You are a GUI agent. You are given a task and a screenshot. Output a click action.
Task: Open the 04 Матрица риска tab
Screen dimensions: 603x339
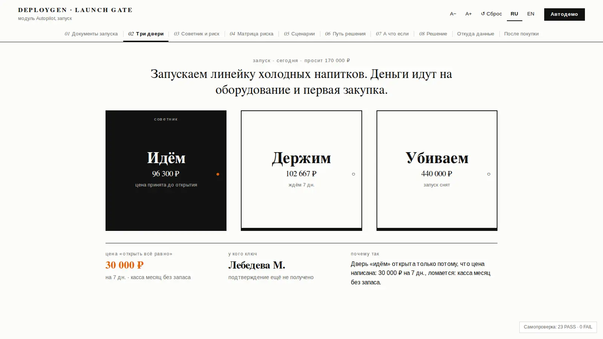252,34
